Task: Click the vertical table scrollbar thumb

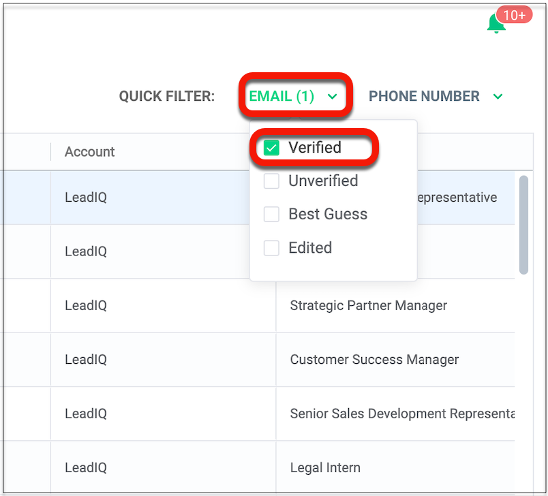Action: pyautogui.click(x=523, y=224)
